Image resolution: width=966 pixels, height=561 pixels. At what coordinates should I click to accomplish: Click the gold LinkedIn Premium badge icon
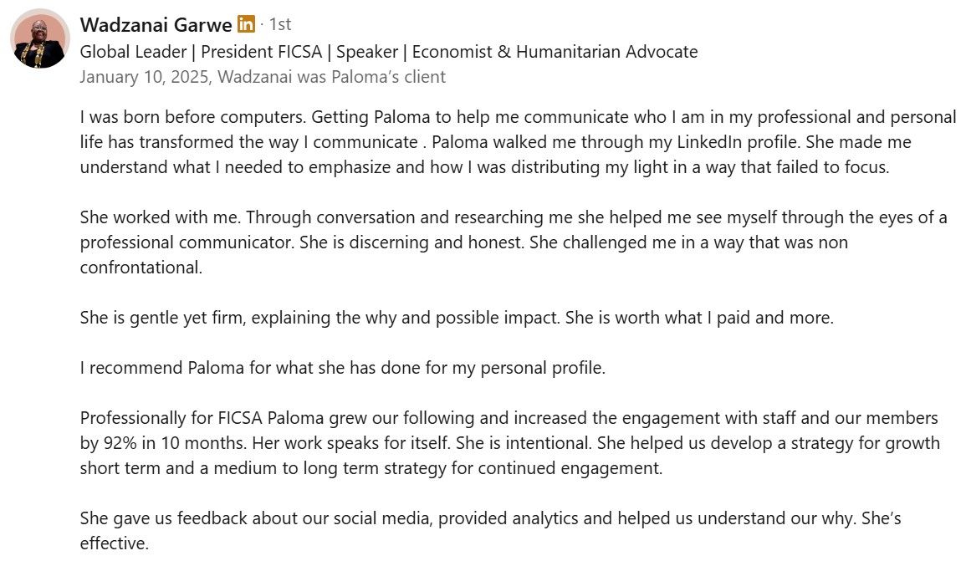click(246, 24)
